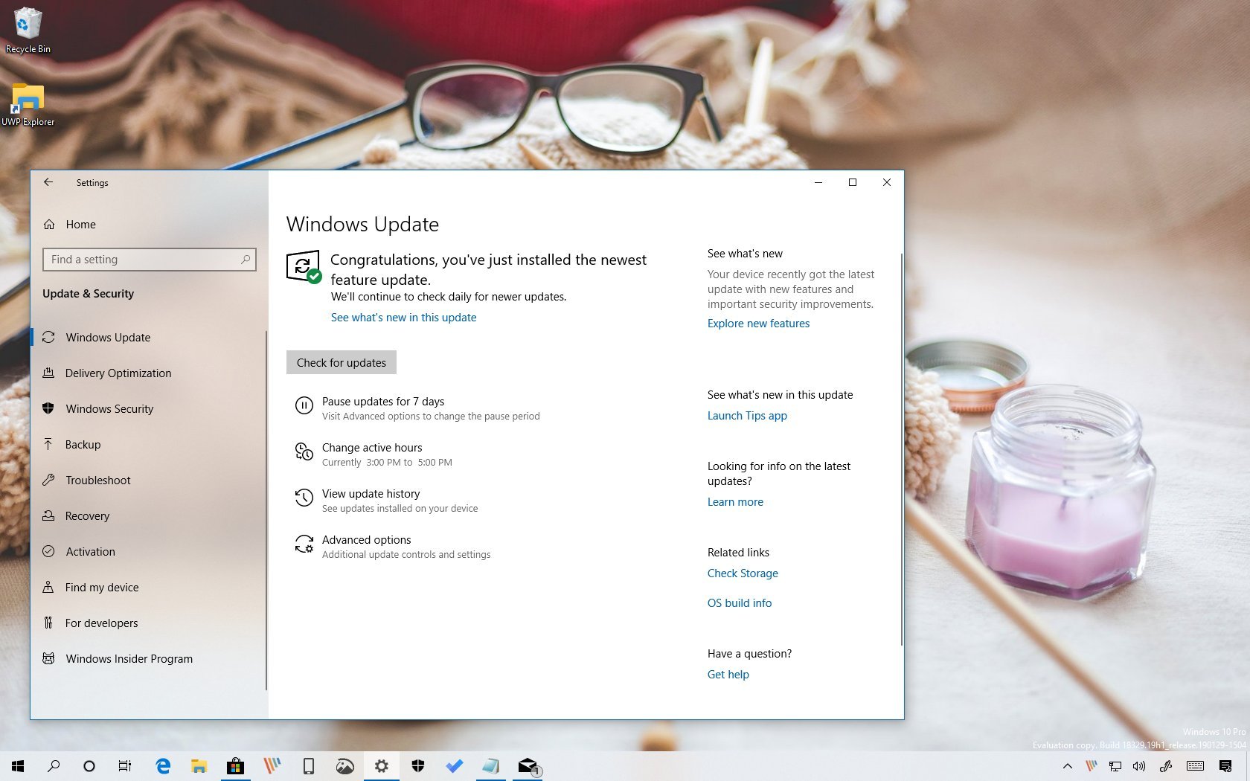Switch to the Settings gear taskbar icon

pos(381,766)
